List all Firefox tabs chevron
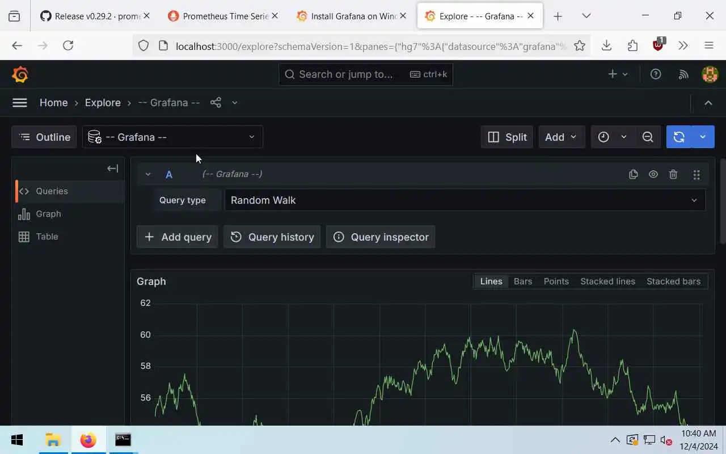The image size is (726, 454). coord(586,16)
